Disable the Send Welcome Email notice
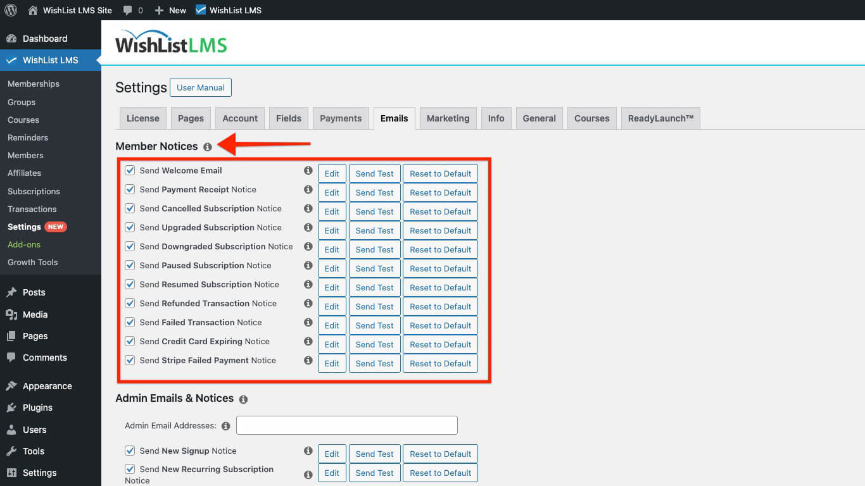This screenshot has width=865, height=486. 130,170
